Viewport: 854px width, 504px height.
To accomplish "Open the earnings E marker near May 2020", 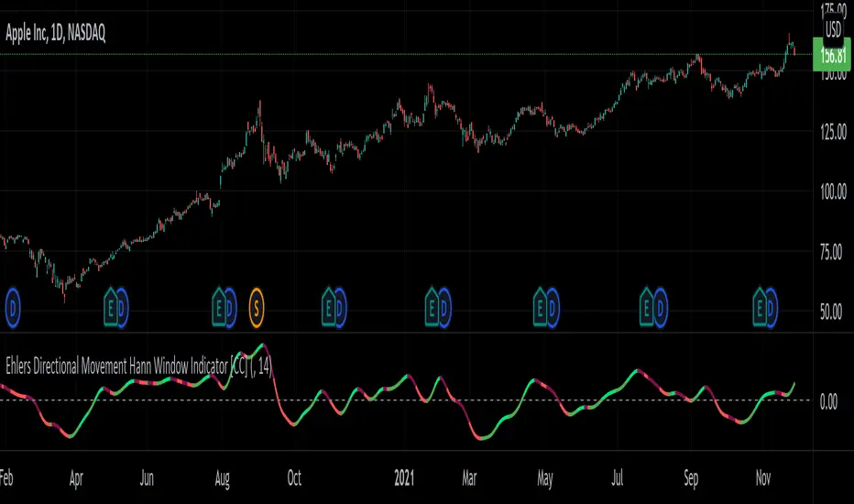I will tap(111, 309).
